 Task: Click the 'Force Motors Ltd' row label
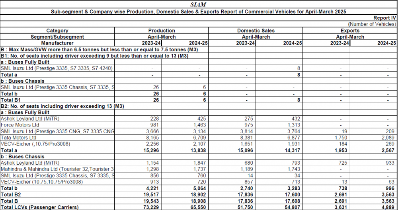point(19,125)
